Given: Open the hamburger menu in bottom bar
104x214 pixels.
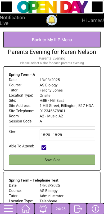Looking at the screenshot, I should (8, 209).
